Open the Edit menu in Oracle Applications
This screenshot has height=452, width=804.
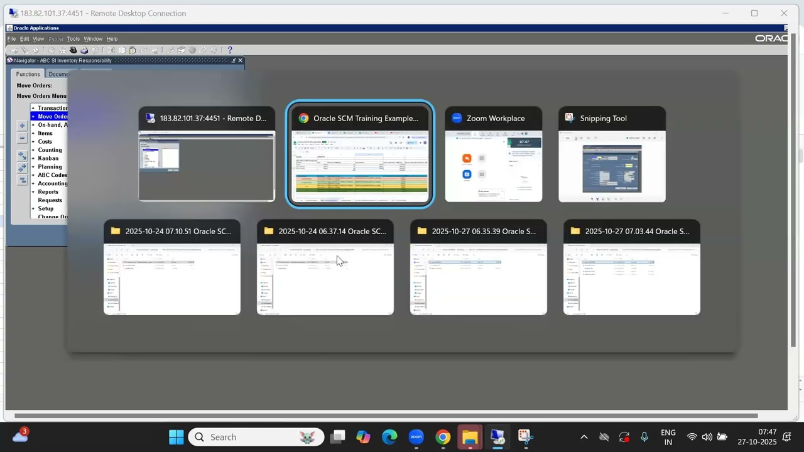tap(24, 39)
